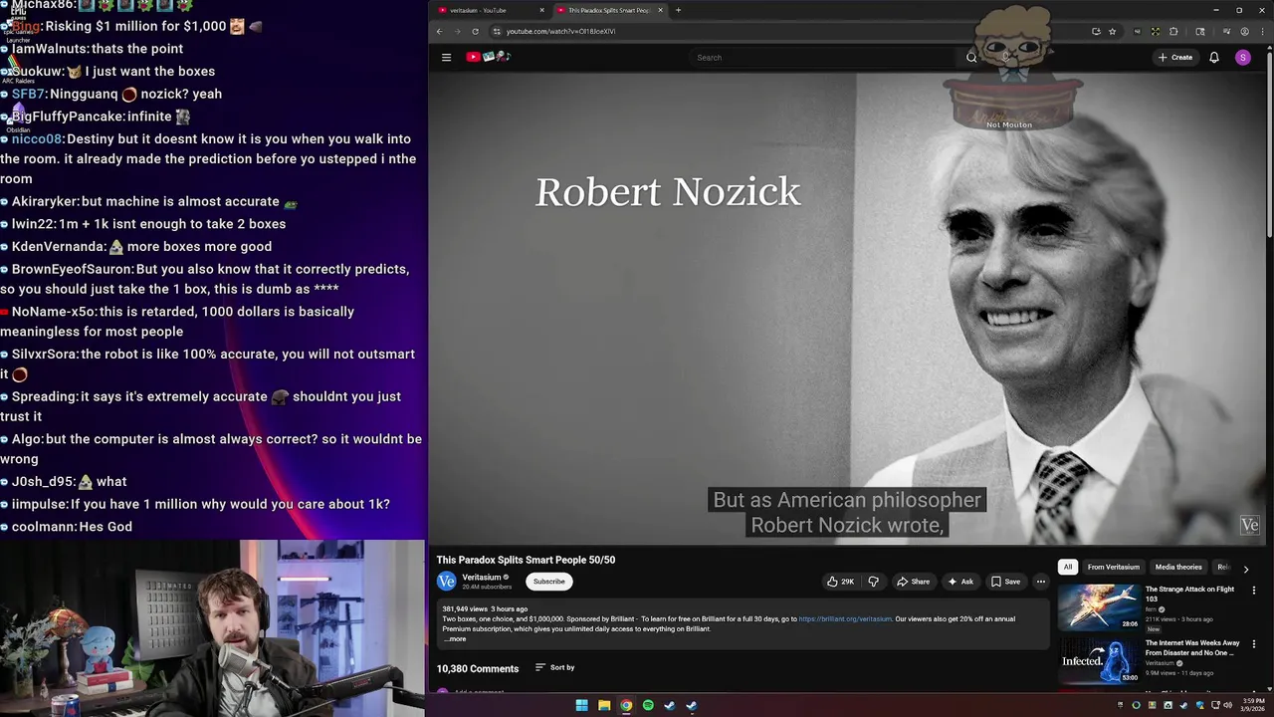This screenshot has height=717, width=1274.
Task: Click the video title text
Action: pyautogui.click(x=526, y=560)
